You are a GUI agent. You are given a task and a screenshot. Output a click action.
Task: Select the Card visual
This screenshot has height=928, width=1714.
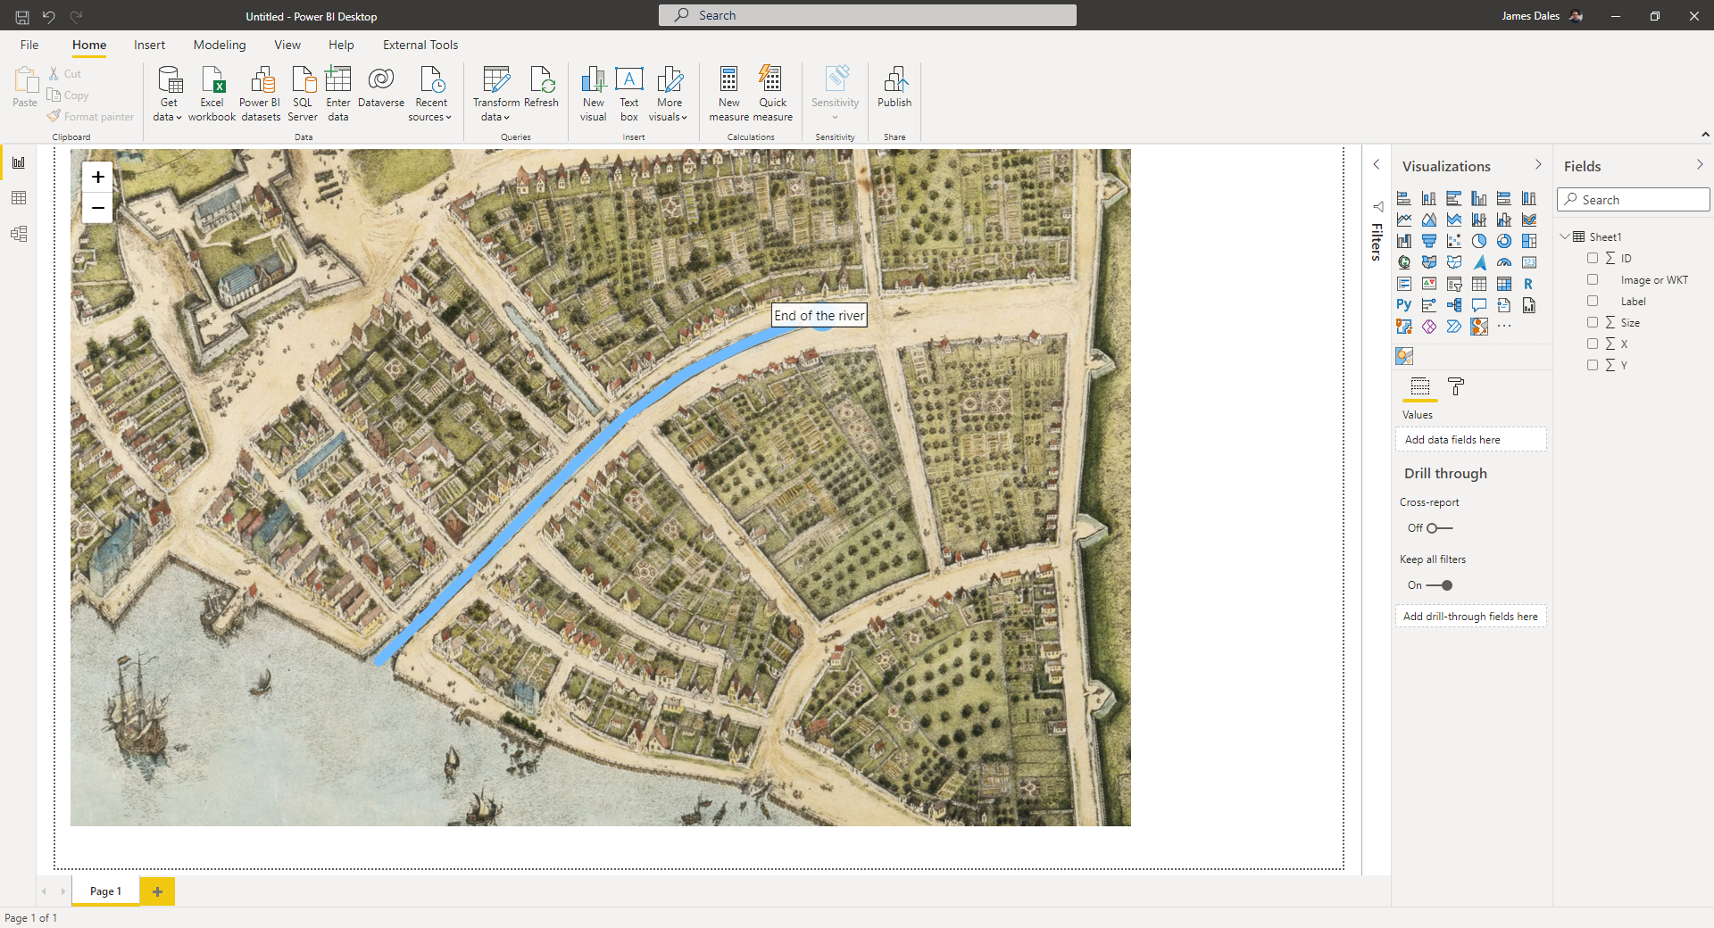(1529, 262)
